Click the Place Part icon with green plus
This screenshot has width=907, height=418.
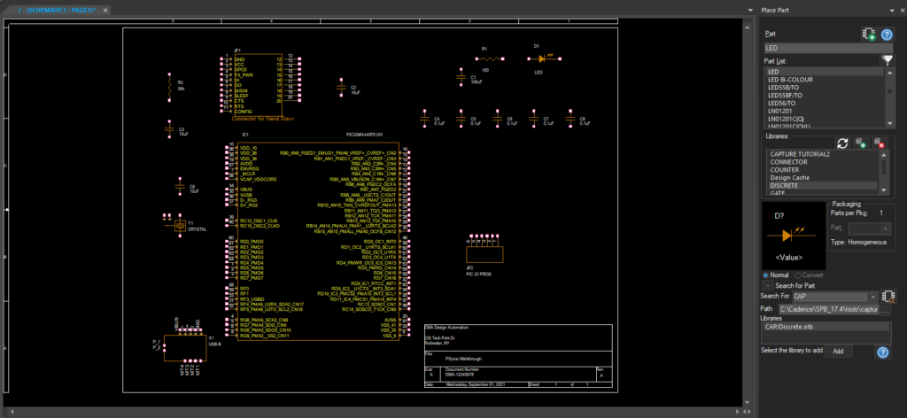(x=868, y=35)
